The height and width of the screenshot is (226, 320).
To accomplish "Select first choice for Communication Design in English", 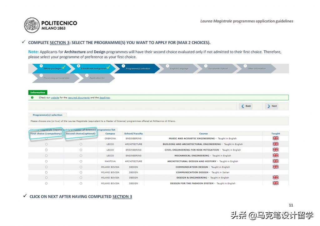I will click(x=46, y=167).
